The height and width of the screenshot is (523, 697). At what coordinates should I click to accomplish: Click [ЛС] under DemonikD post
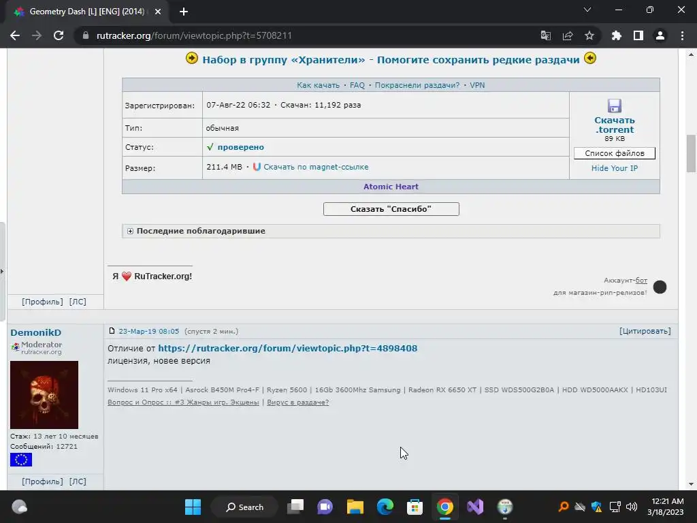pyautogui.click(x=78, y=481)
